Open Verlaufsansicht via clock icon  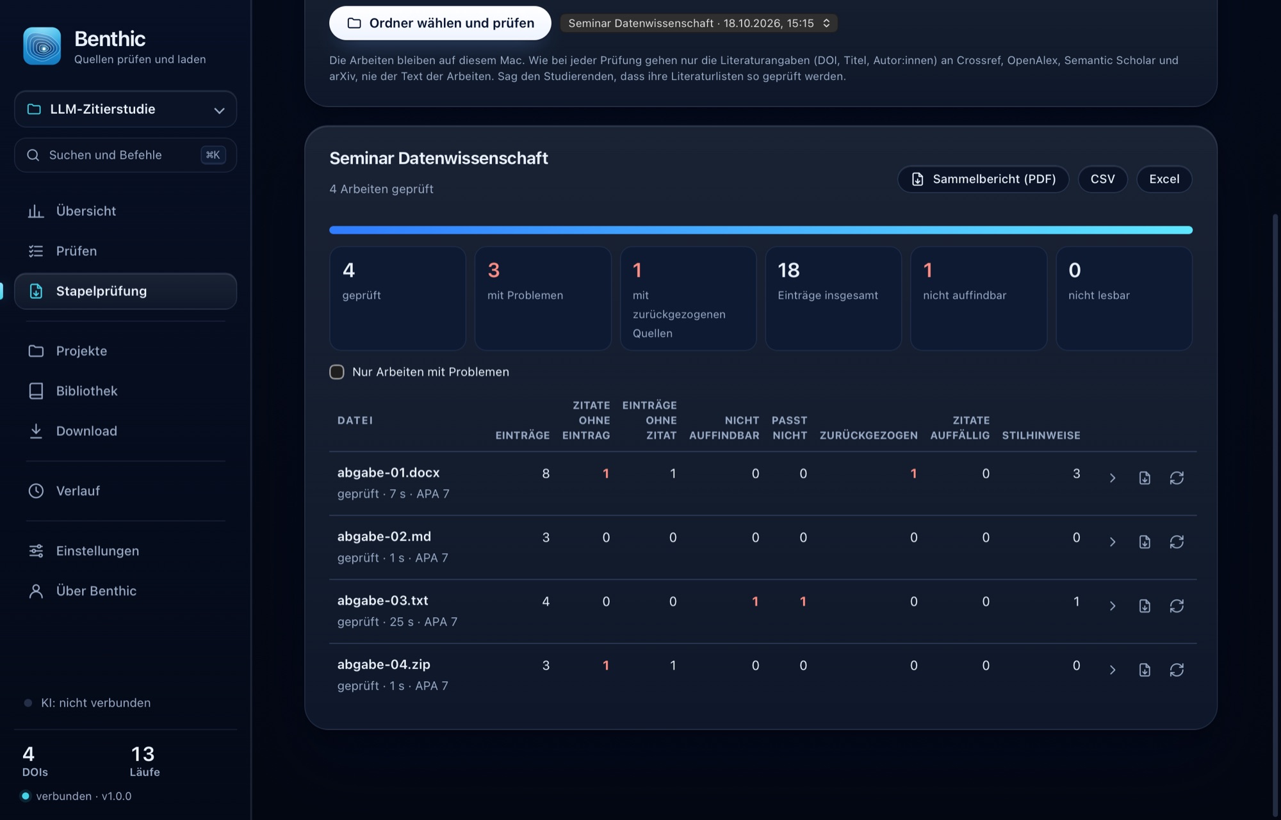(36, 491)
